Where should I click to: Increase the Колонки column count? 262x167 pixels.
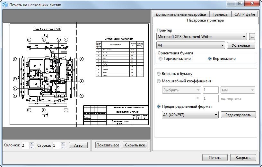point(31,144)
